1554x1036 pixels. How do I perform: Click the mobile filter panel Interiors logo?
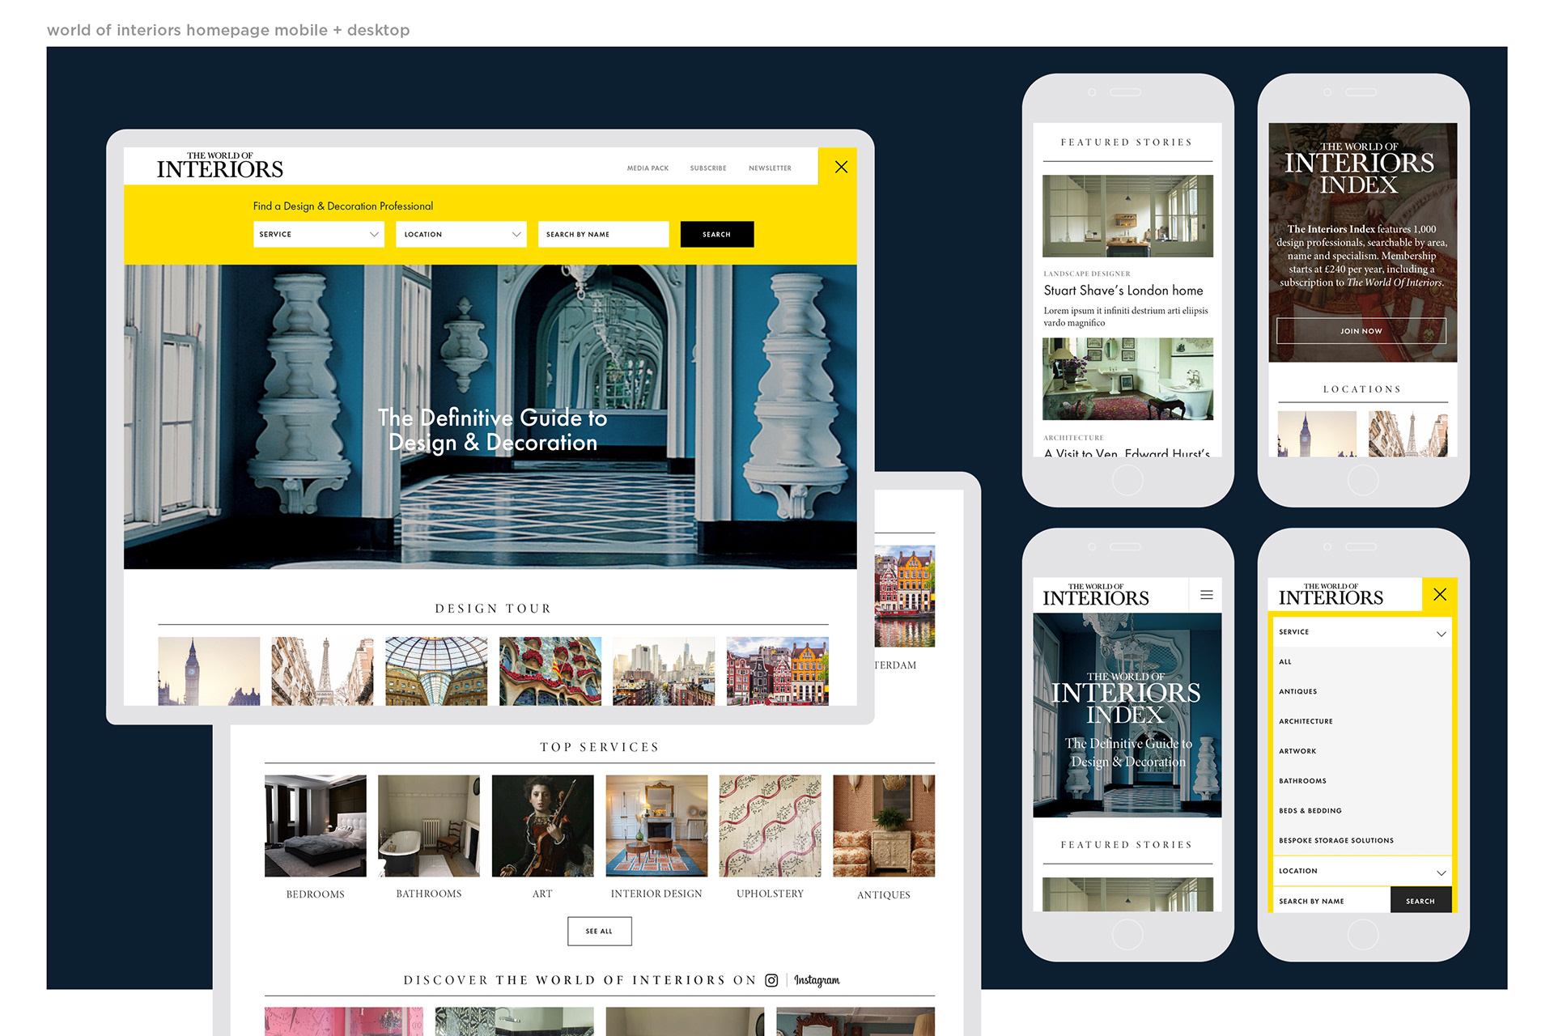1331,595
